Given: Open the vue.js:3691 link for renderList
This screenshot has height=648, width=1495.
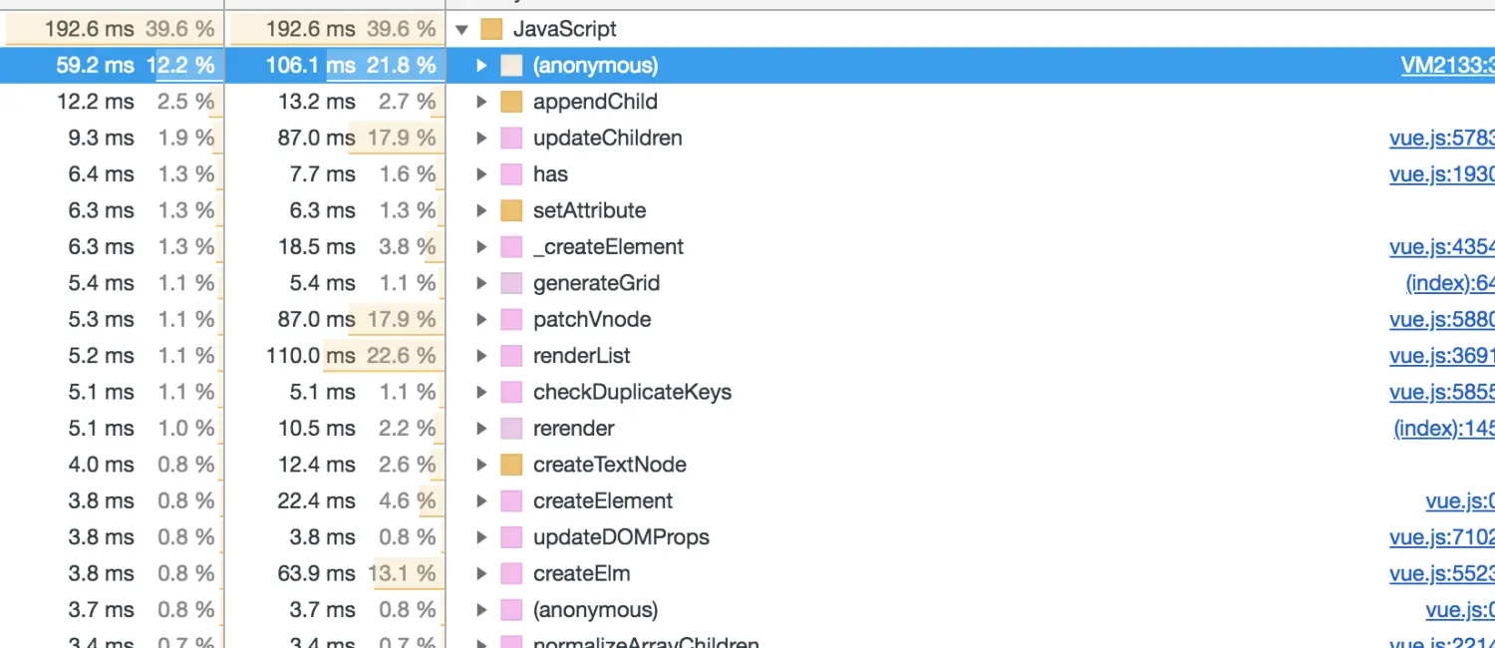Looking at the screenshot, I should [x=1442, y=356].
